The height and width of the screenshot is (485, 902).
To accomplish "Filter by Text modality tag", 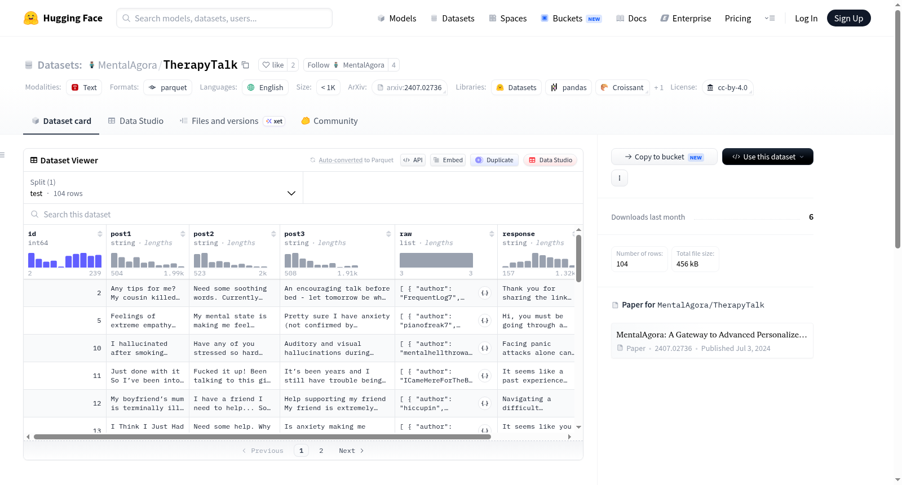I will 84,87.
